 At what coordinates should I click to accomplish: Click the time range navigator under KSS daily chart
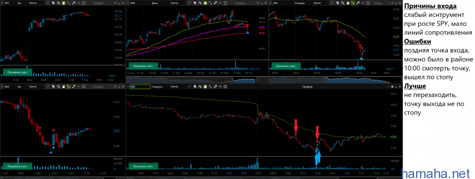197,80
